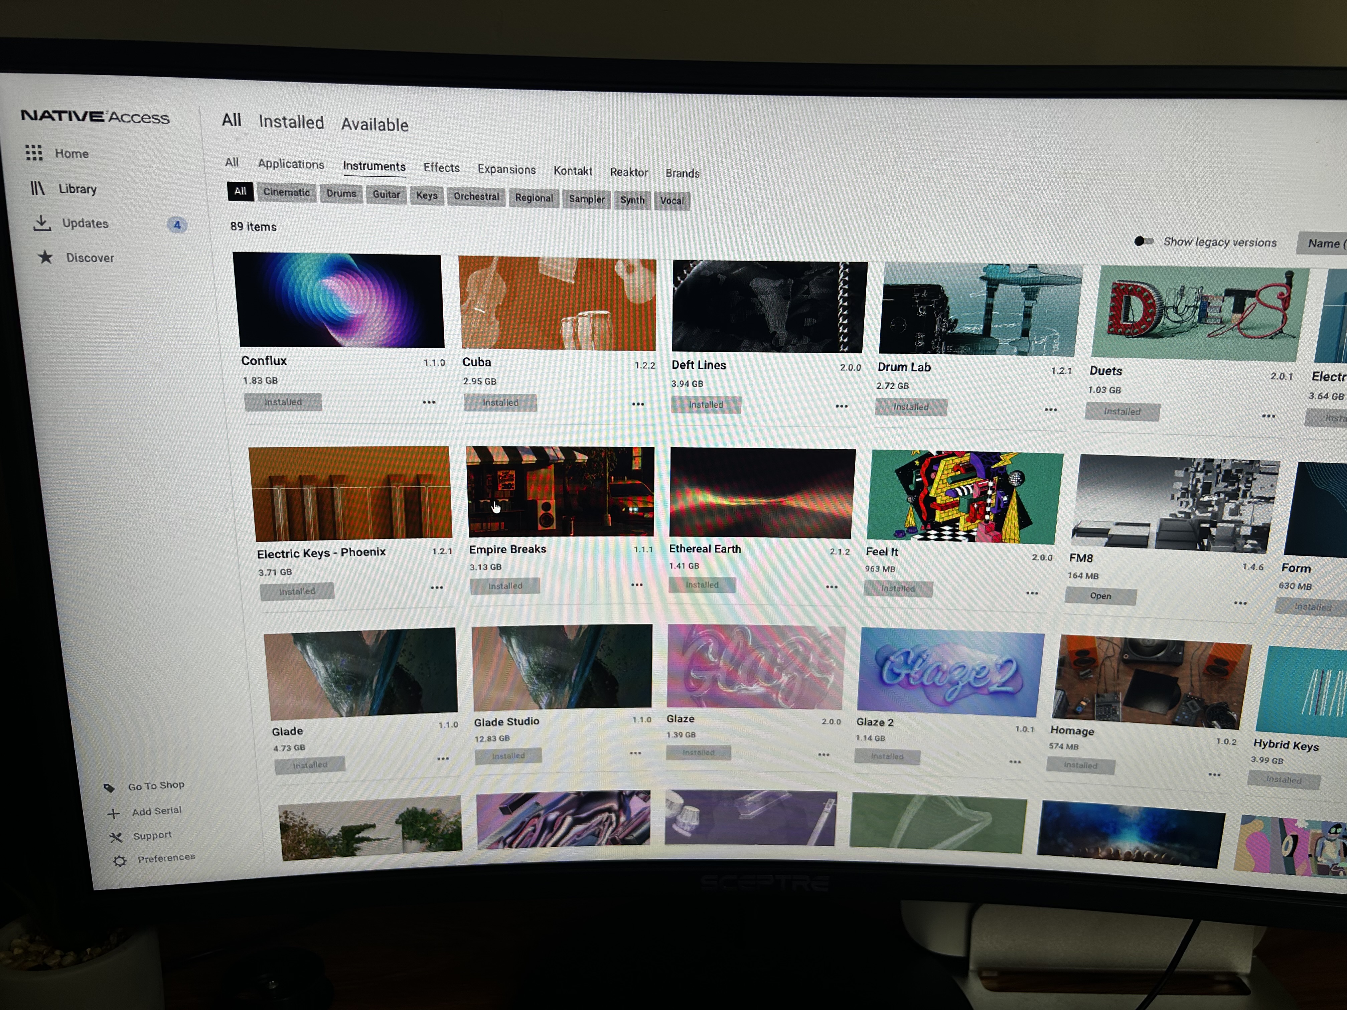Click the Empire Breaks artwork thumbnail

(561, 492)
